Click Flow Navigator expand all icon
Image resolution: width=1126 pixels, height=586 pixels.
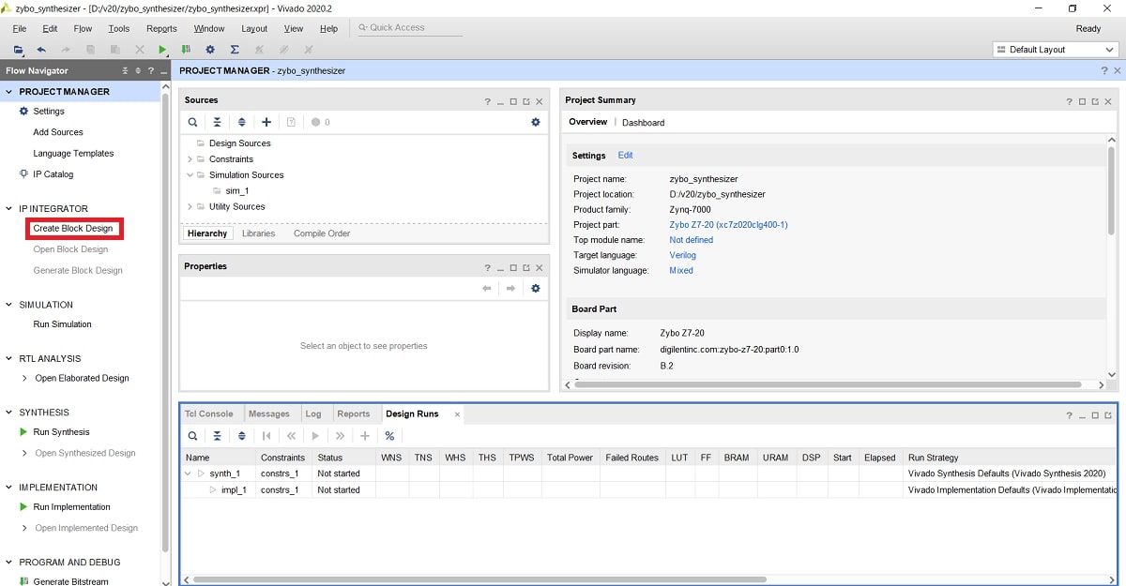tap(138, 71)
